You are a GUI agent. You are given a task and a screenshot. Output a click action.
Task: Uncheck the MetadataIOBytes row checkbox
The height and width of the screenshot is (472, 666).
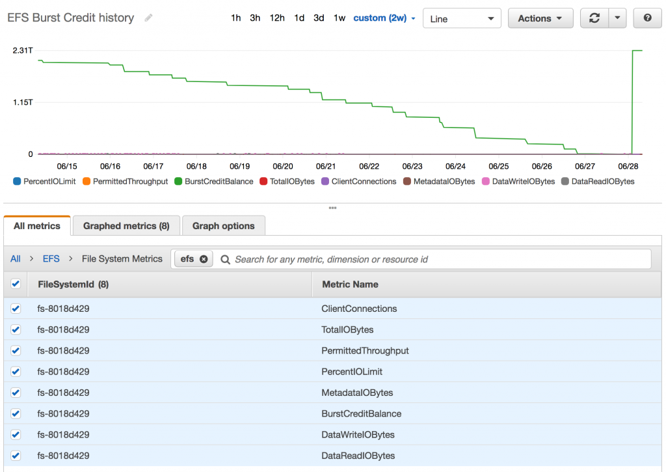16,393
